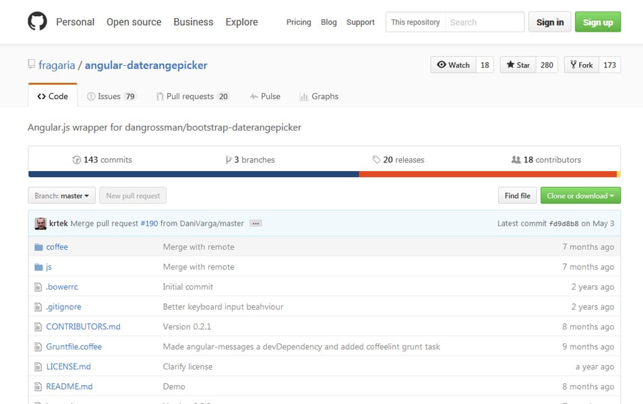Click the blue segment of language bar
The height and width of the screenshot is (404, 643).
tap(193, 174)
